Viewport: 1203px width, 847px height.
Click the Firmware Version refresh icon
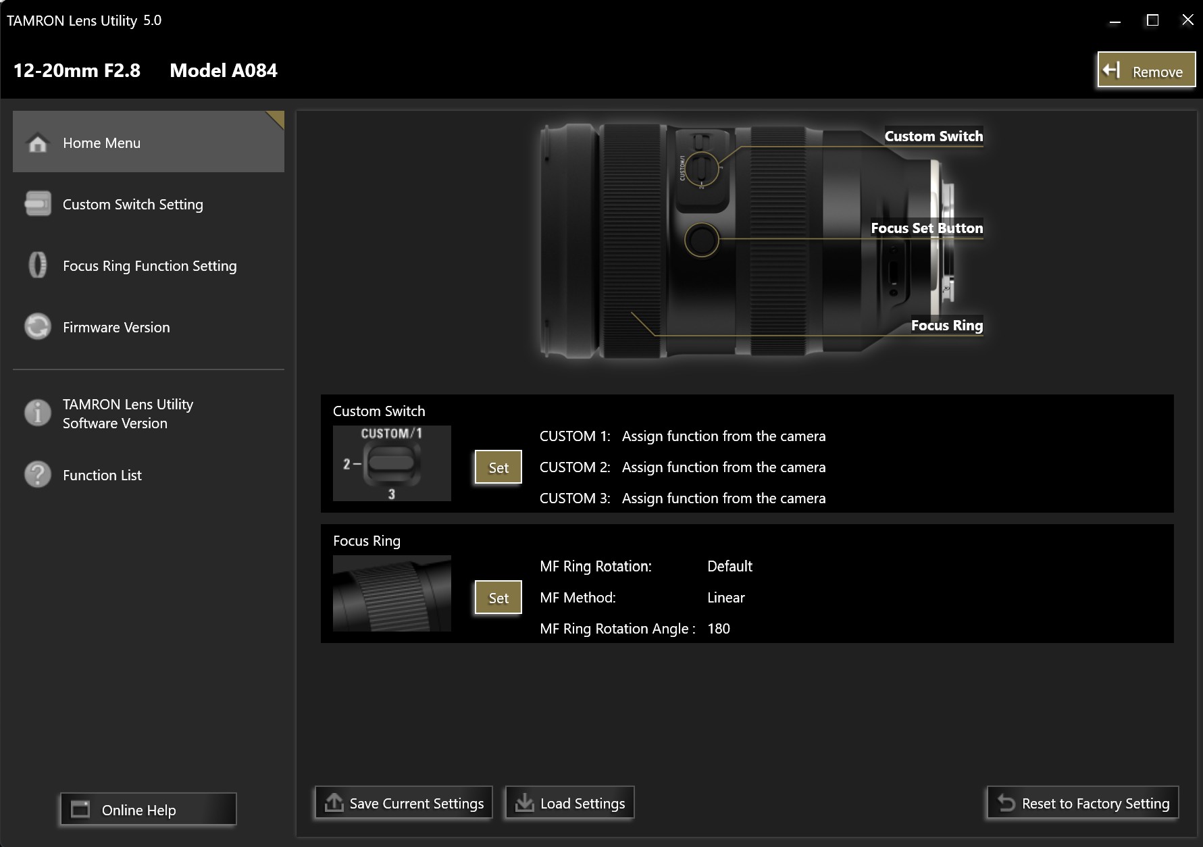[x=38, y=327]
